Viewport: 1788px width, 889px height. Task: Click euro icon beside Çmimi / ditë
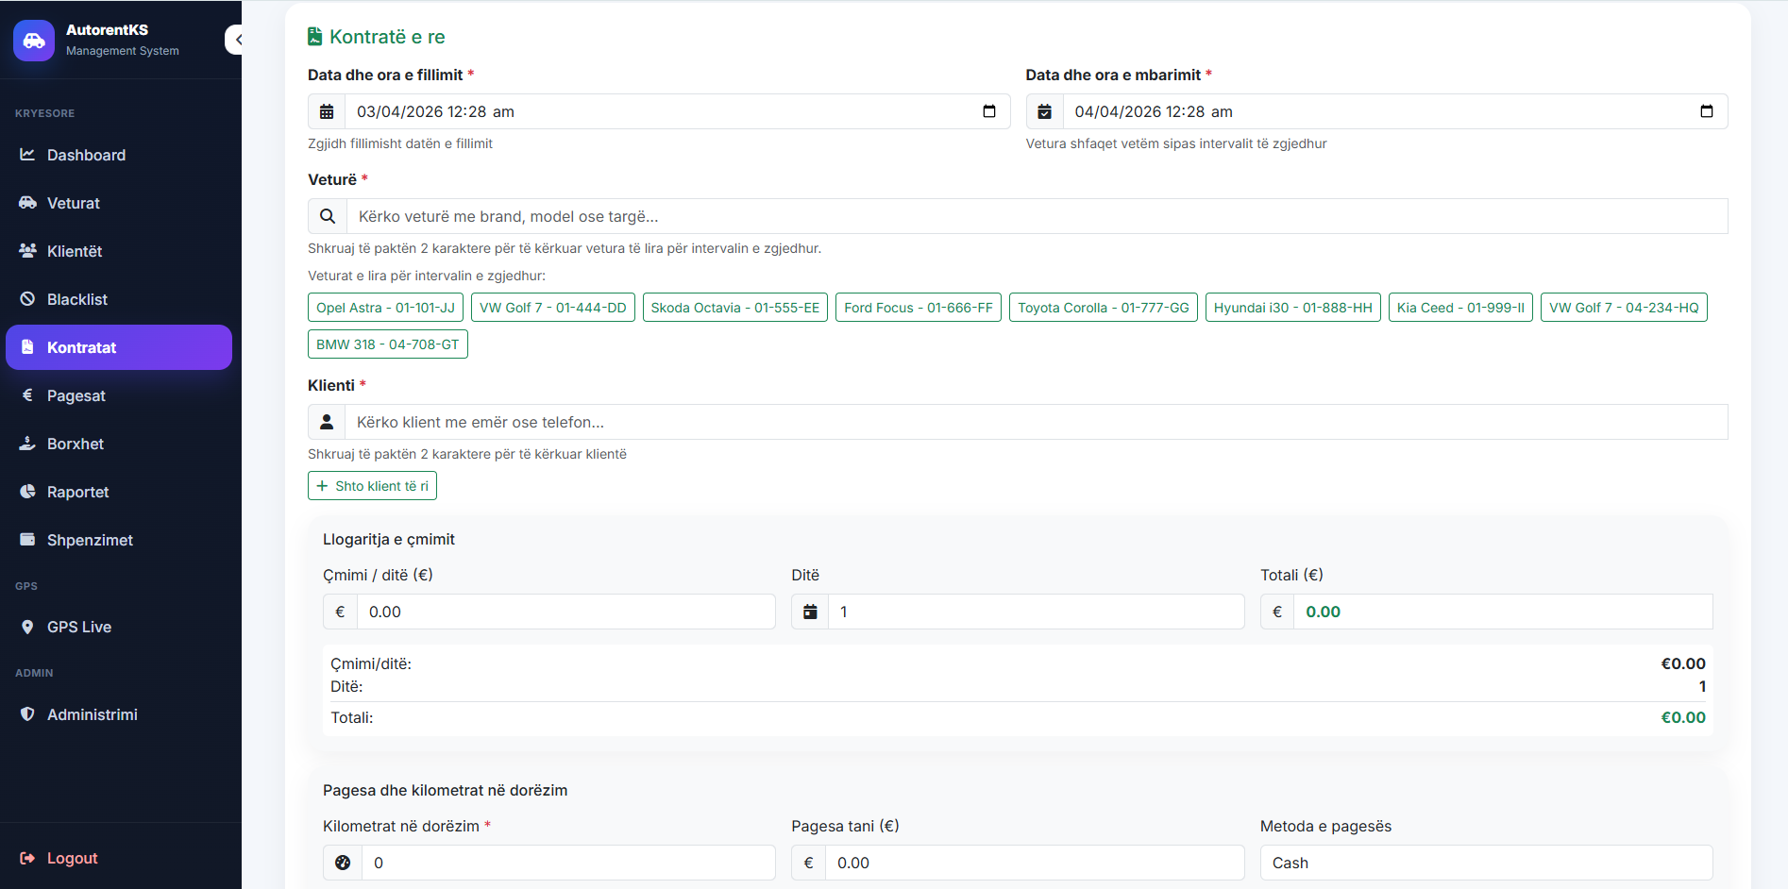pos(341,612)
